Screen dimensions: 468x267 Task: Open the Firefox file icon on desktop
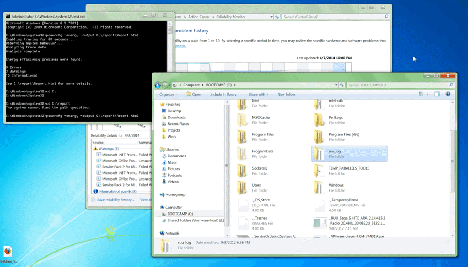[x=8, y=252]
